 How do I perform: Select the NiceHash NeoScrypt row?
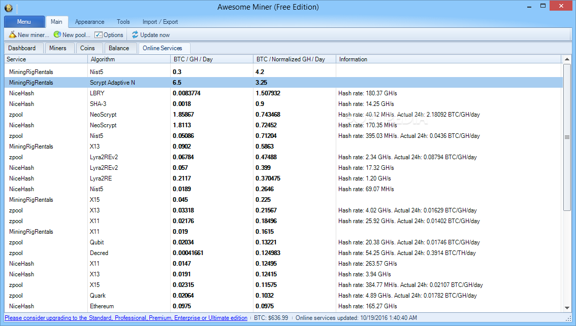(283, 125)
